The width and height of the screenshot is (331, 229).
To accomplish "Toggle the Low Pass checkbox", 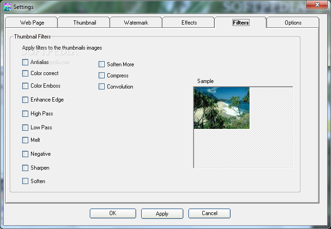I will coord(25,127).
